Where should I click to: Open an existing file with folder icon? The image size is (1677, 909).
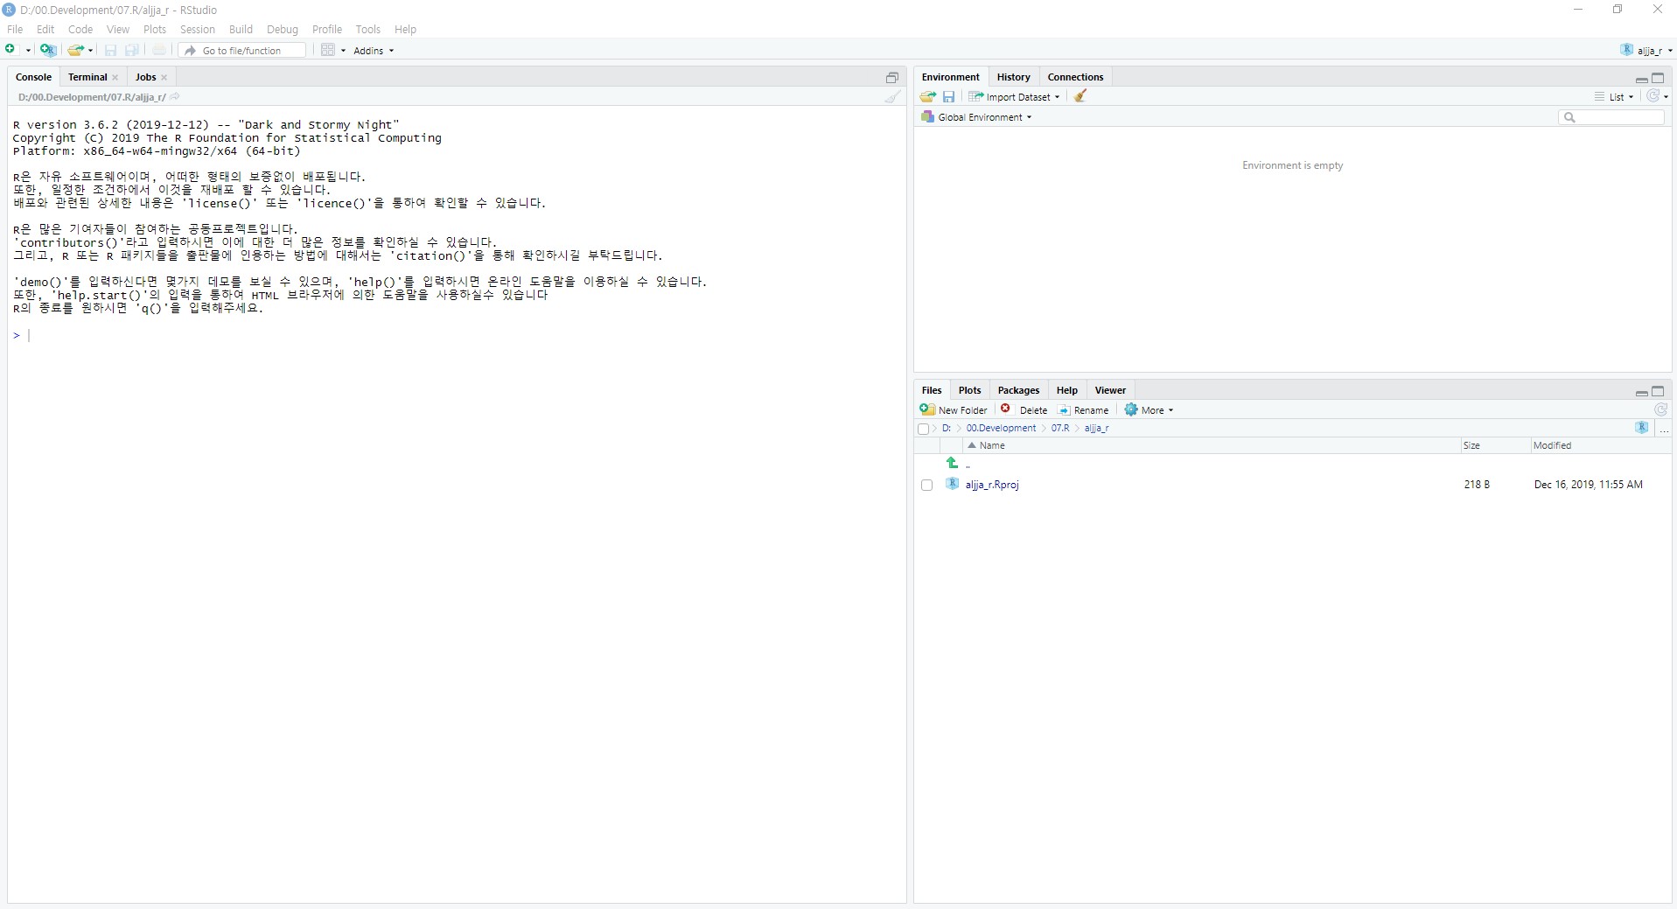point(76,50)
